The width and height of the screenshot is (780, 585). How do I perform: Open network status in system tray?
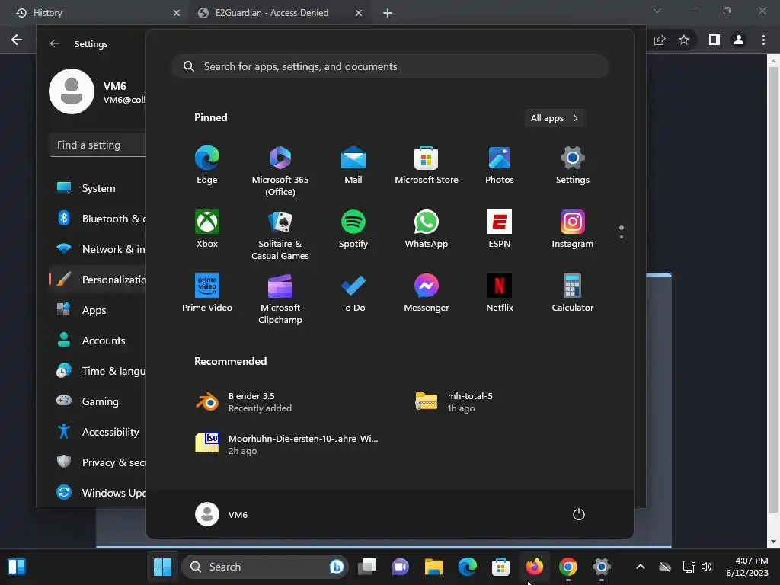pyautogui.click(x=689, y=567)
